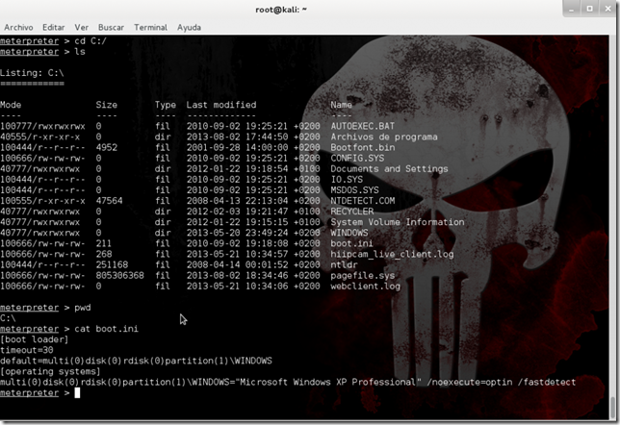This screenshot has height=425, width=620.
Task: Click the Documents and Settings directory name
Action: (389, 168)
